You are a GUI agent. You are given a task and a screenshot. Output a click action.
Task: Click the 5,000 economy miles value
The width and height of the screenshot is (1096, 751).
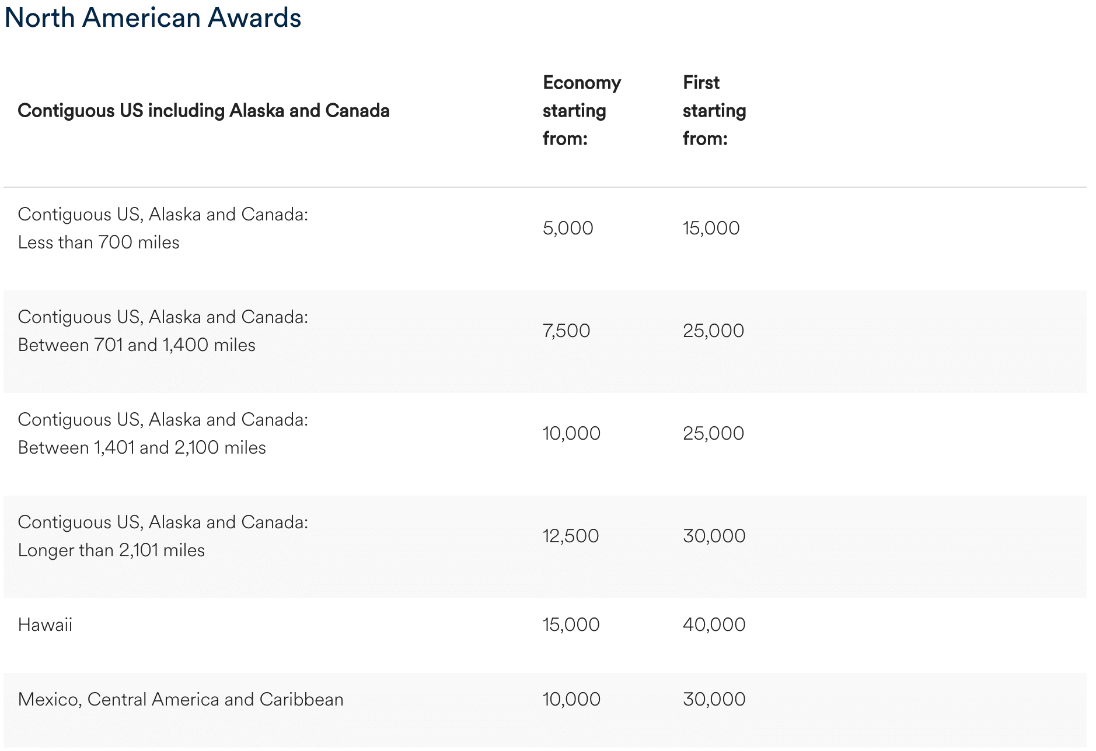568,228
